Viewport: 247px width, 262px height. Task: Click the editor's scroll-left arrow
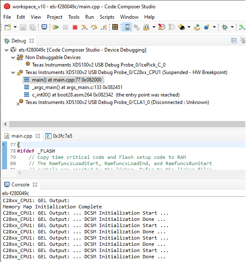20,173
